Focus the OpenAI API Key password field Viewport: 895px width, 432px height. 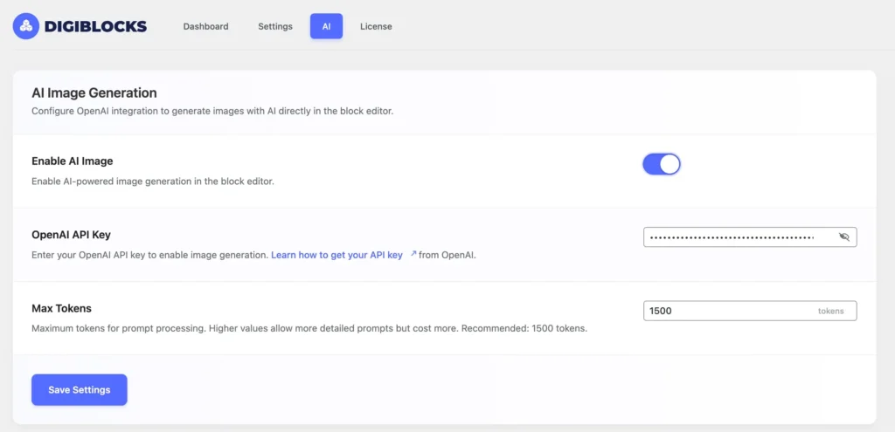tap(734, 237)
